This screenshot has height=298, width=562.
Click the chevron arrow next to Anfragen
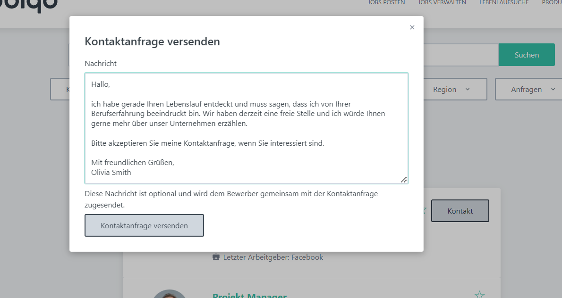click(x=553, y=89)
